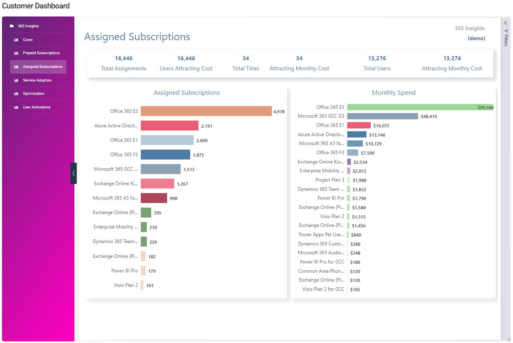513x343 pixels.
Task: Click the Assigned Subscriptions chart title
Action: pos(187,93)
